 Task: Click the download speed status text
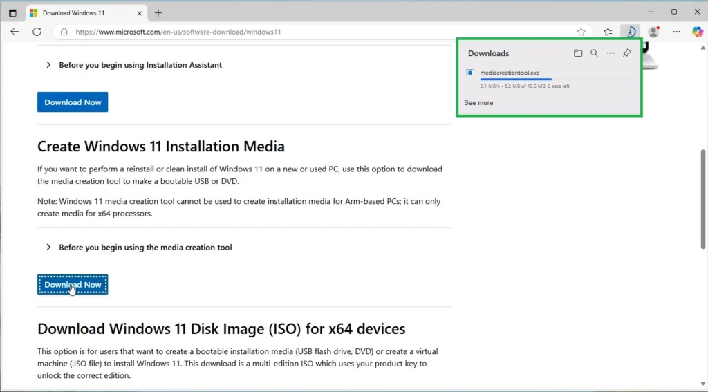[x=525, y=86]
